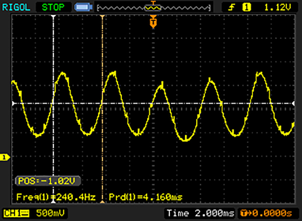Click the CH1 coupling indicator icon
Screen dimensions: 302x221
tap(17, 213)
